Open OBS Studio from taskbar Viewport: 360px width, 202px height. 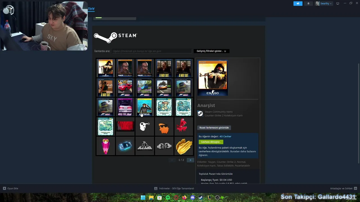(217, 198)
